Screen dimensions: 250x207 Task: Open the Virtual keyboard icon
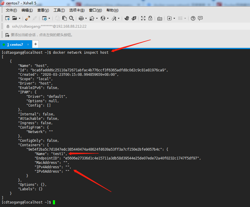[160, 18]
